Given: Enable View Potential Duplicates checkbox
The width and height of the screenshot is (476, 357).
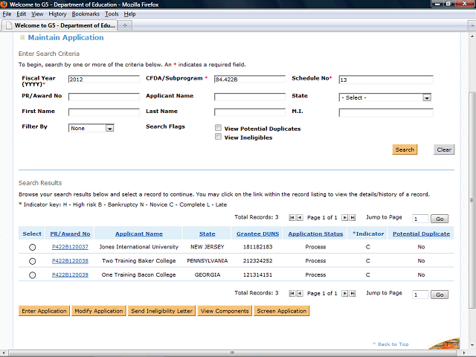Looking at the screenshot, I should click(218, 129).
